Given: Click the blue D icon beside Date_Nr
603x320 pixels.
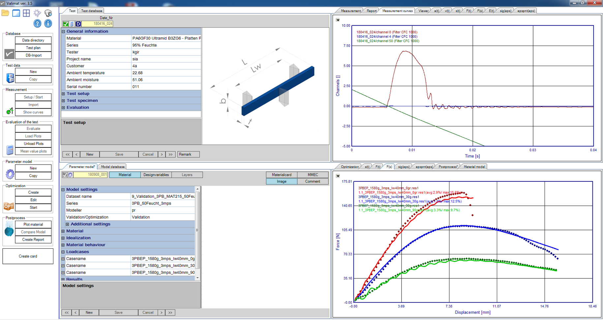Looking at the screenshot, I should (78, 24).
